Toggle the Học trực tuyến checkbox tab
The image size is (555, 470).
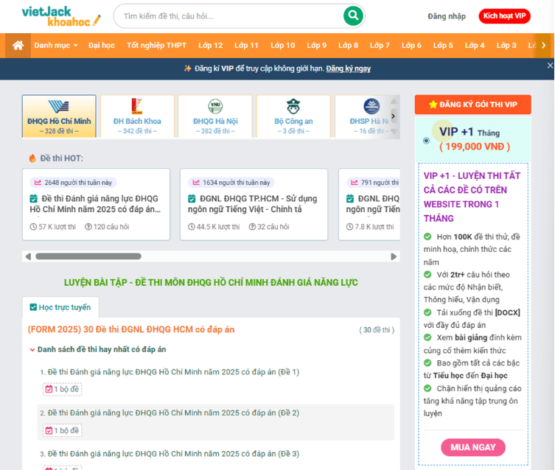pyautogui.click(x=60, y=307)
